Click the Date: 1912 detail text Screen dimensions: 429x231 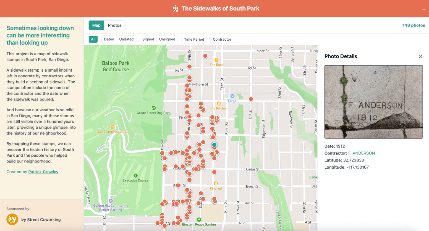coord(335,146)
